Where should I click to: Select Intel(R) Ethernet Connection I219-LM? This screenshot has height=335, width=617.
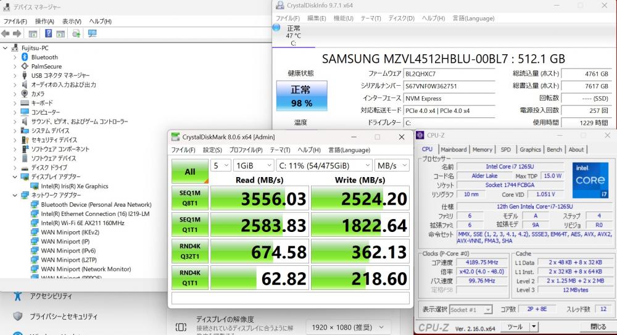(x=95, y=213)
